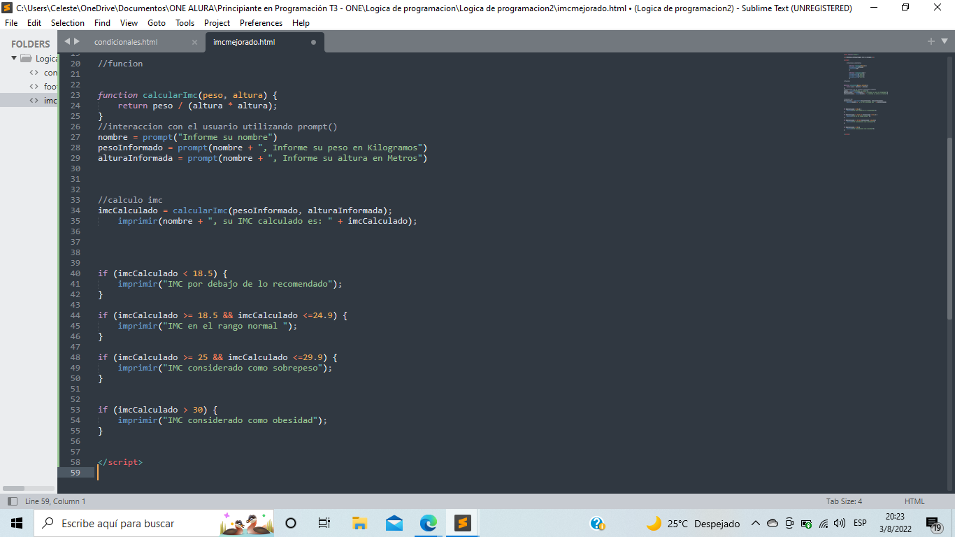Change Tab Size: 4 setting
The height and width of the screenshot is (537, 955).
pyautogui.click(x=844, y=501)
